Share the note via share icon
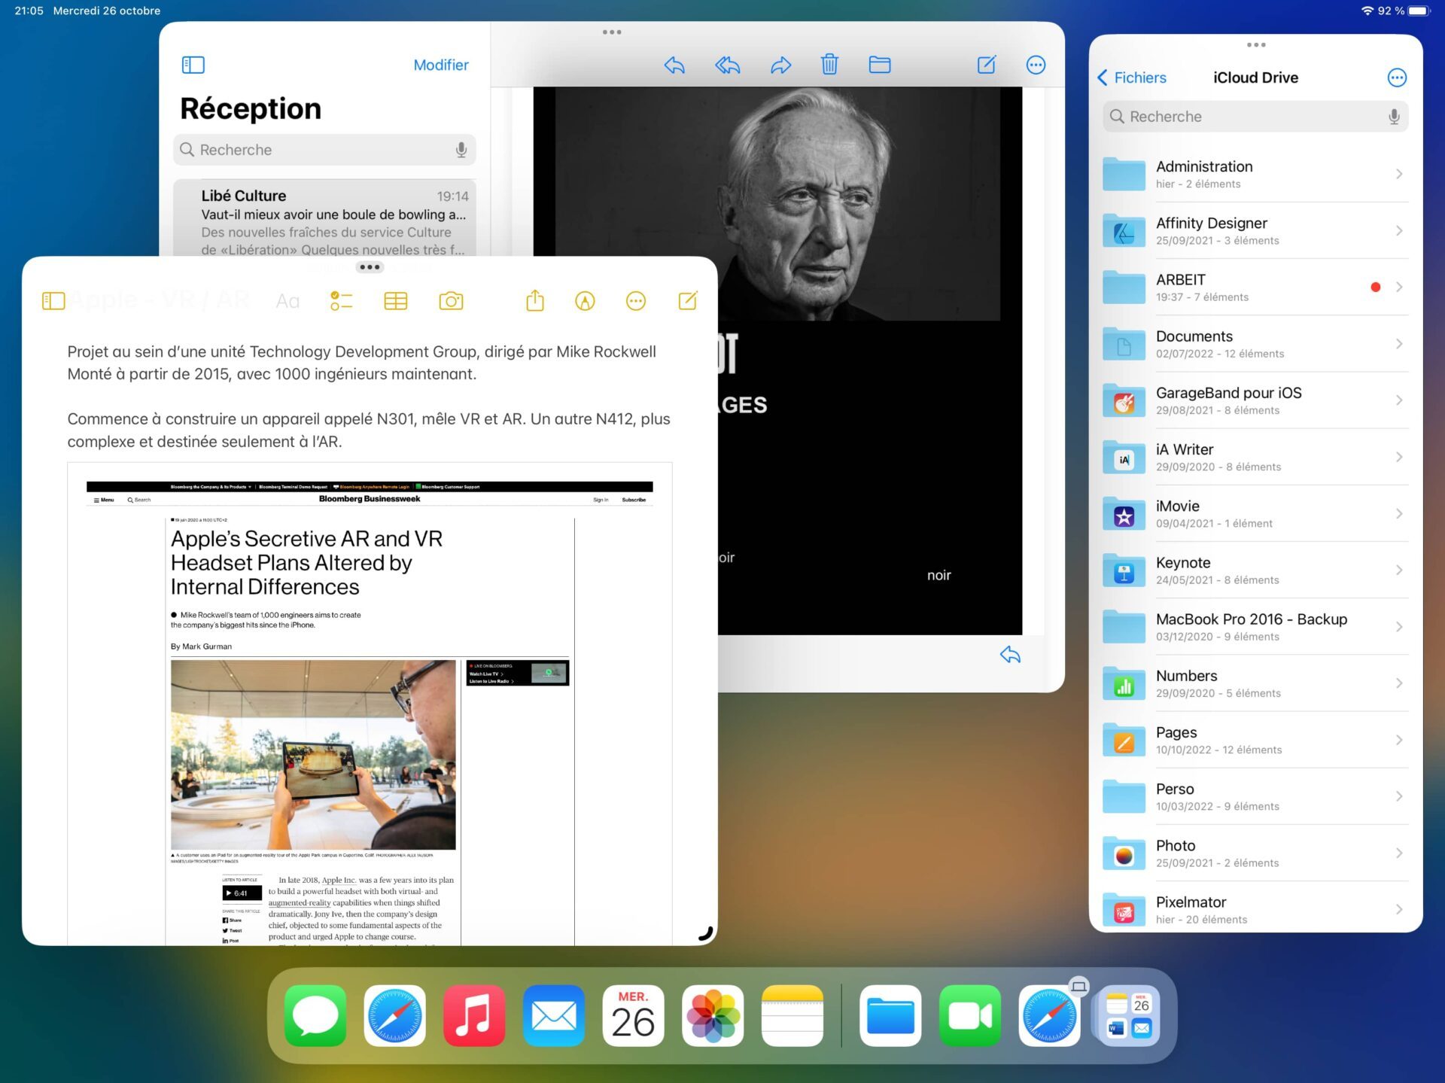The width and height of the screenshot is (1445, 1083). coord(535,301)
